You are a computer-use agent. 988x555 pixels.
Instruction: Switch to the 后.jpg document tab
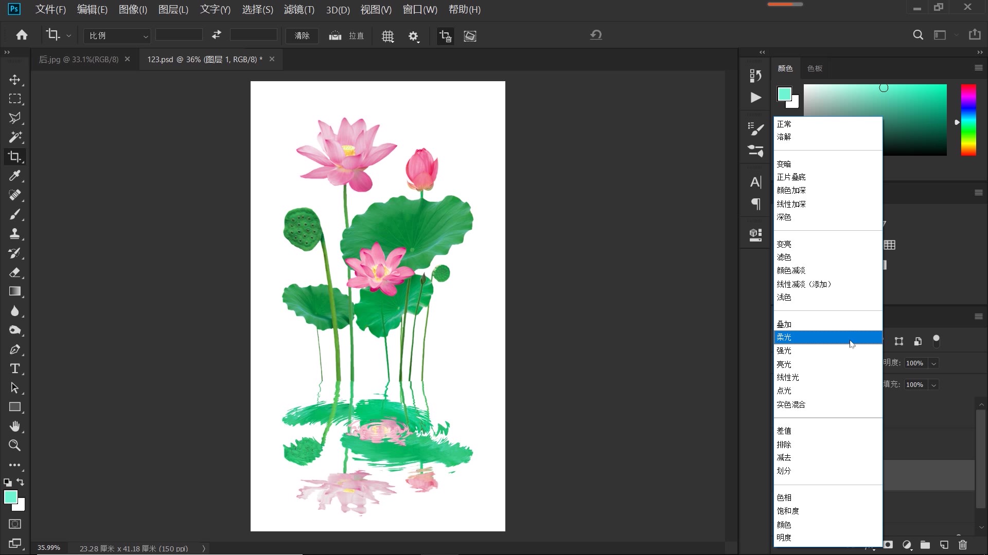tap(78, 60)
